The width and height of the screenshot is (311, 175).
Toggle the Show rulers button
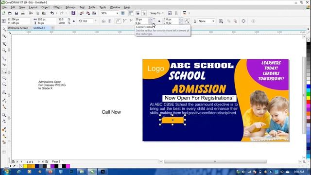(x=131, y=13)
